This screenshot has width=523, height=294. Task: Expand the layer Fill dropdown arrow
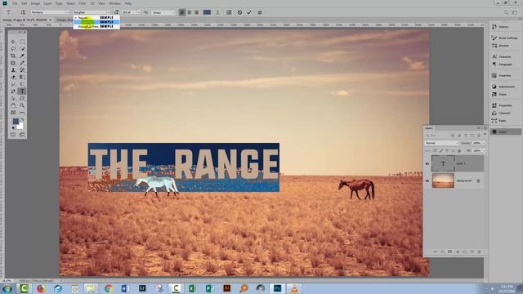[484, 150]
